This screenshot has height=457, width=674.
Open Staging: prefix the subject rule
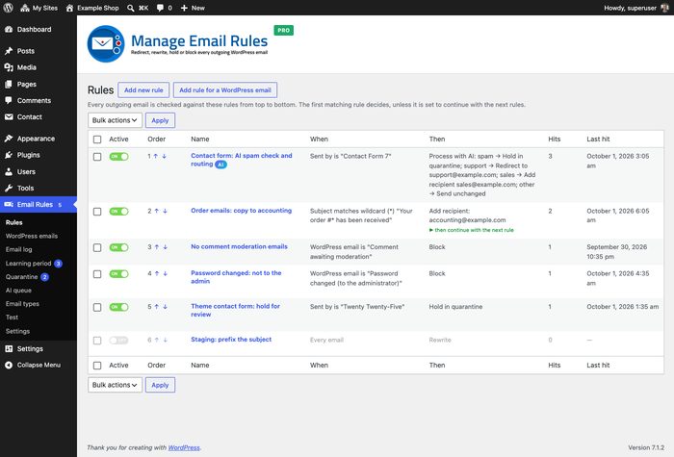coord(231,340)
